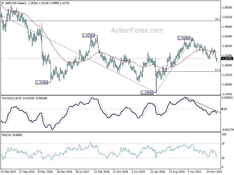
Task: Click the RSI 100 scale label
Action: point(224,134)
